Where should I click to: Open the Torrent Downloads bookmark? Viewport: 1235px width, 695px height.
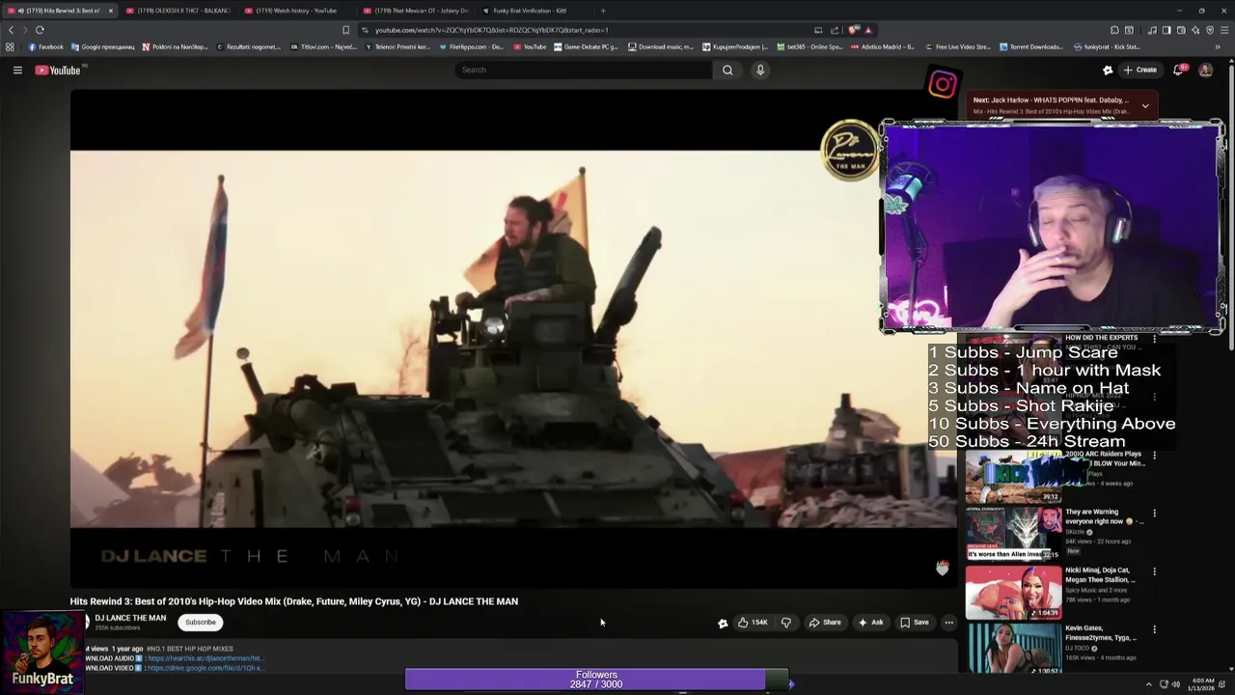1031,46
